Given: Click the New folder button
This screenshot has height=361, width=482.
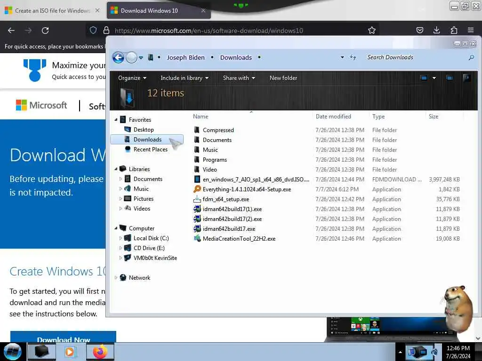Looking at the screenshot, I should point(283,78).
